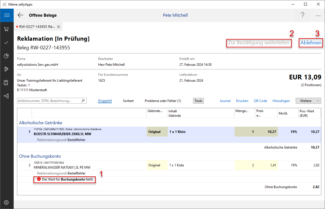Focus the Artikelnummer search field
This screenshot has width=325, height=209.
(x=49, y=101)
